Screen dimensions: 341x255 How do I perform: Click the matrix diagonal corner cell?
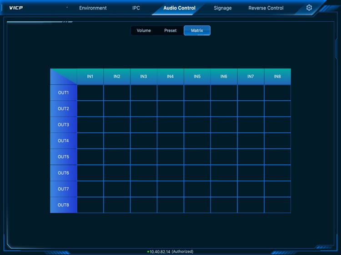point(64,76)
